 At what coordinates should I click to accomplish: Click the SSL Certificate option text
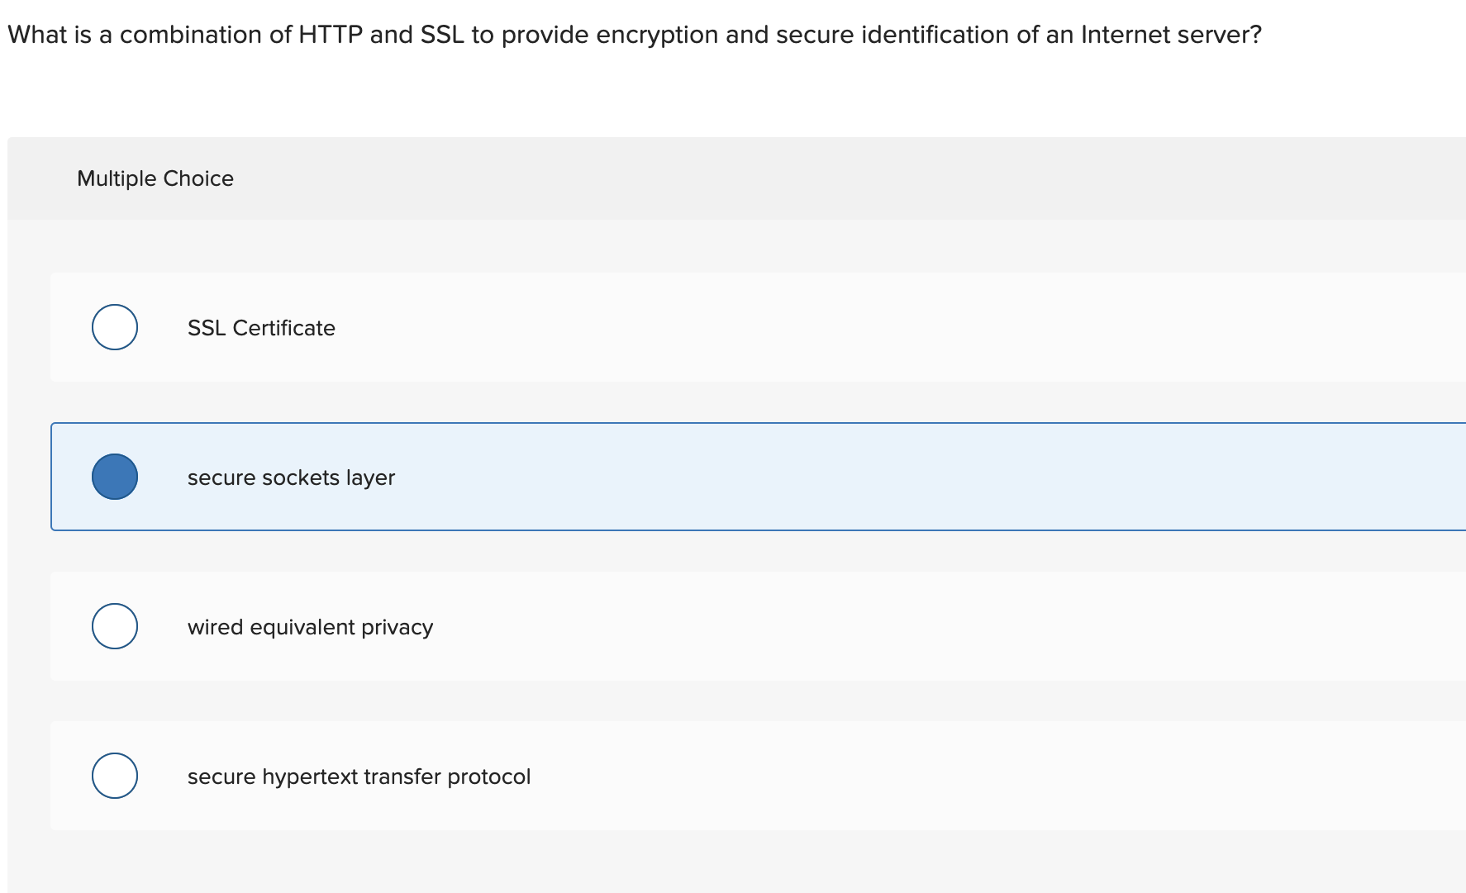pos(261,327)
